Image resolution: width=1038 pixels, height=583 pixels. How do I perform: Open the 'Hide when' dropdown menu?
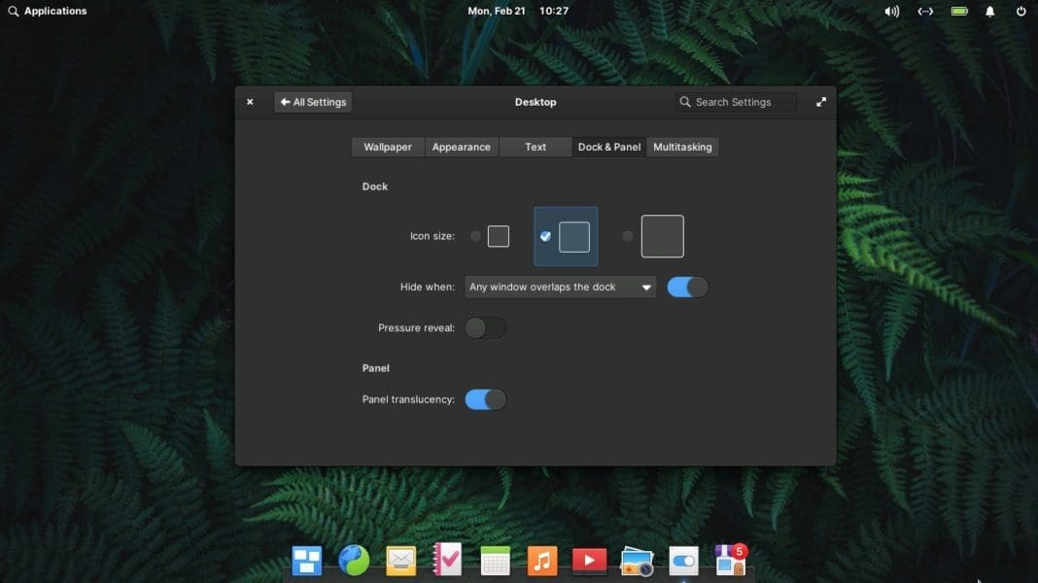coord(560,287)
